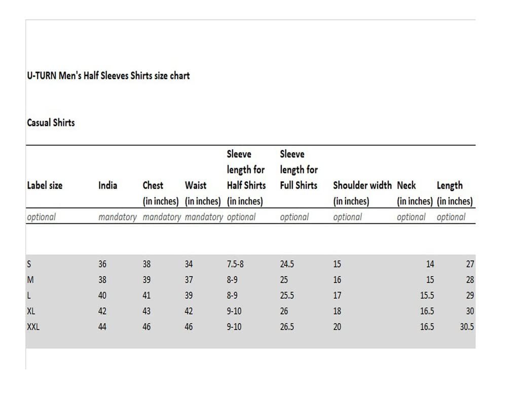
Task: Select full sleeve length 25.5 in L row
Action: pos(287,295)
